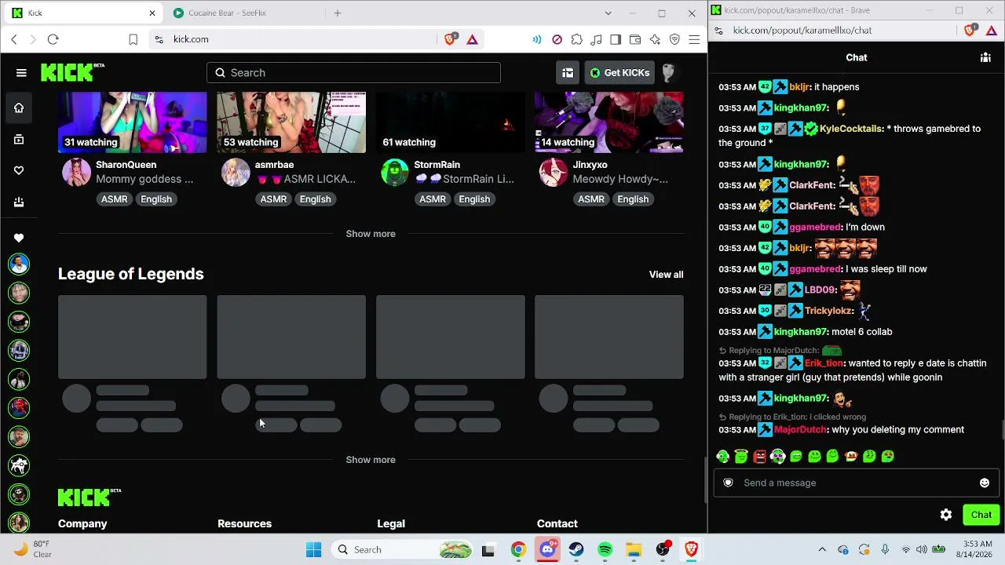
Task: Open a new browser tab
Action: point(338,13)
